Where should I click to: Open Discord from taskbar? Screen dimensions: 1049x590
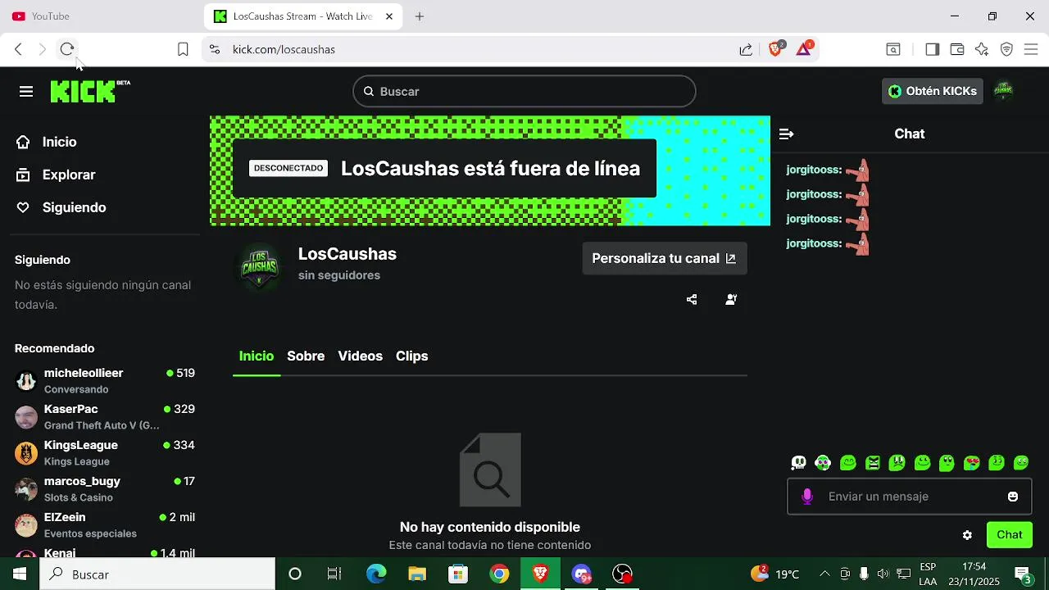582,574
